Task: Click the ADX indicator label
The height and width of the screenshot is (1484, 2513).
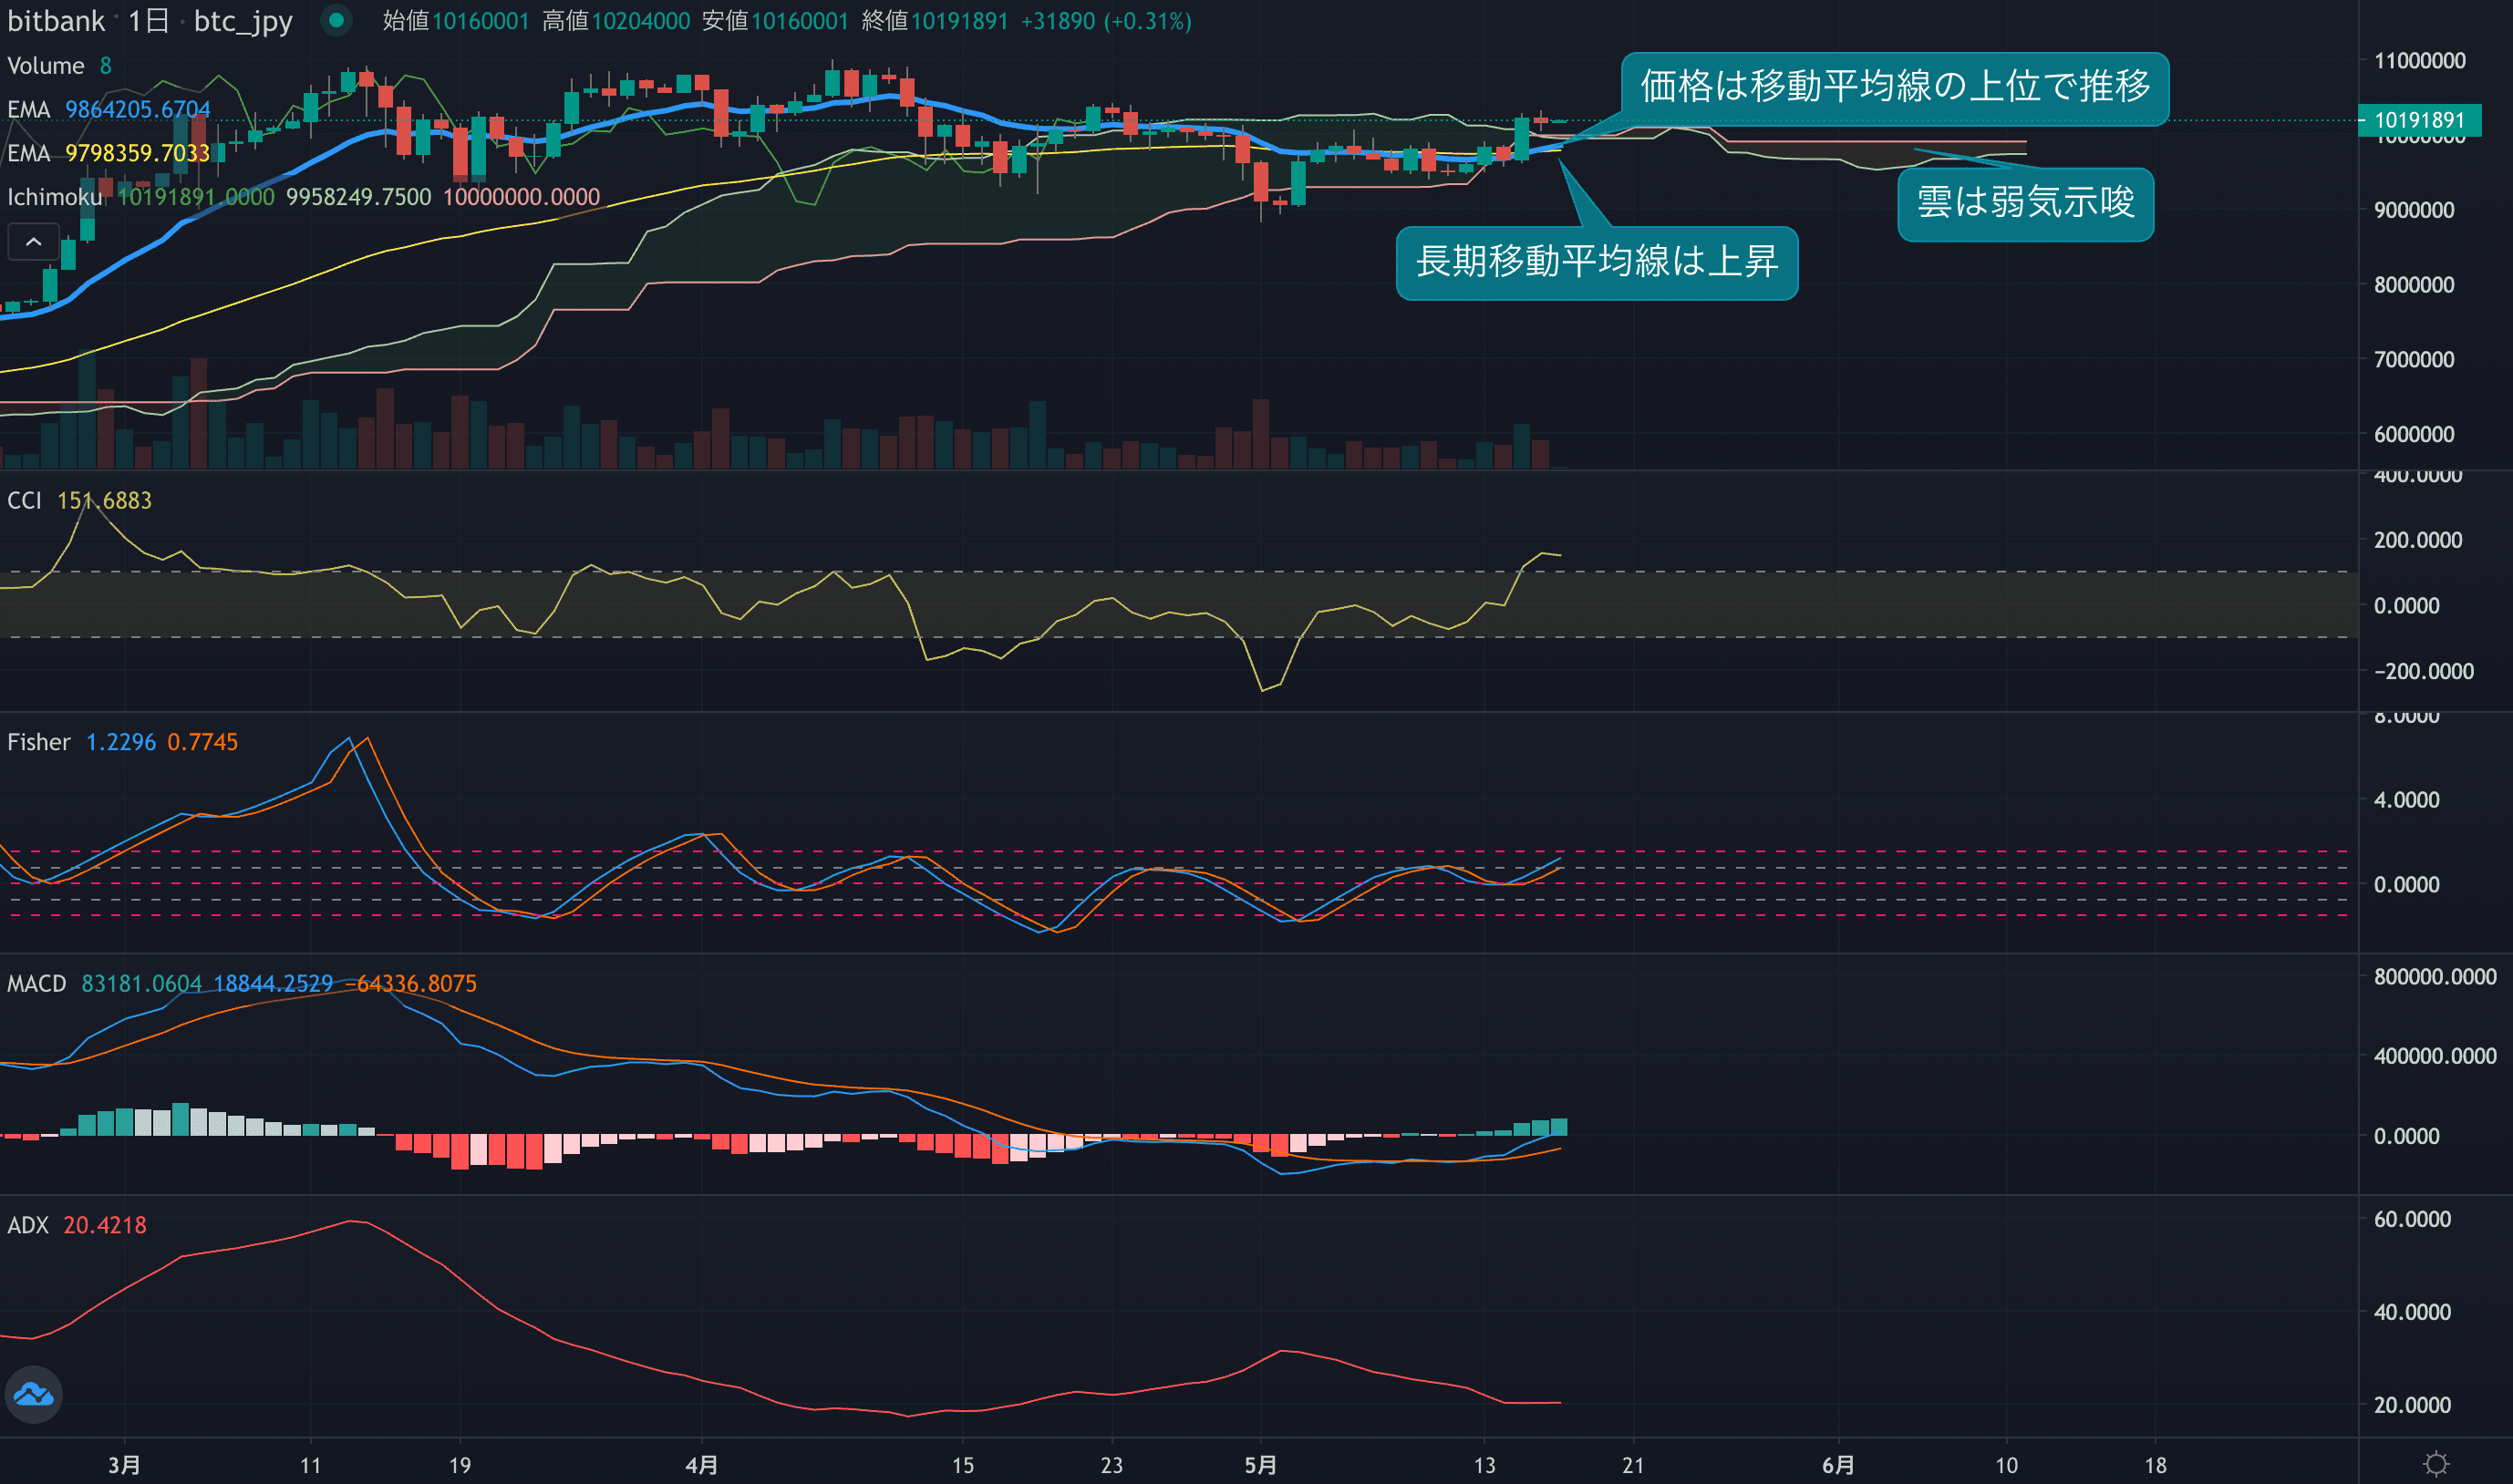Action: click(x=28, y=1225)
